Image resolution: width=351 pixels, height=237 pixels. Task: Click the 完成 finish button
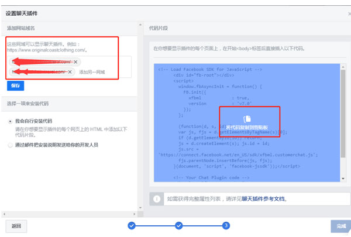click(338, 225)
